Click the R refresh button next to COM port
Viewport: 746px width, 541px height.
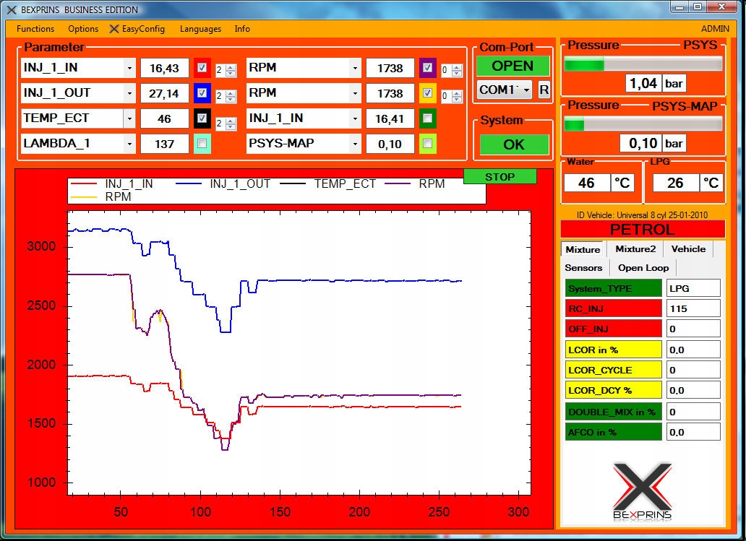click(544, 90)
